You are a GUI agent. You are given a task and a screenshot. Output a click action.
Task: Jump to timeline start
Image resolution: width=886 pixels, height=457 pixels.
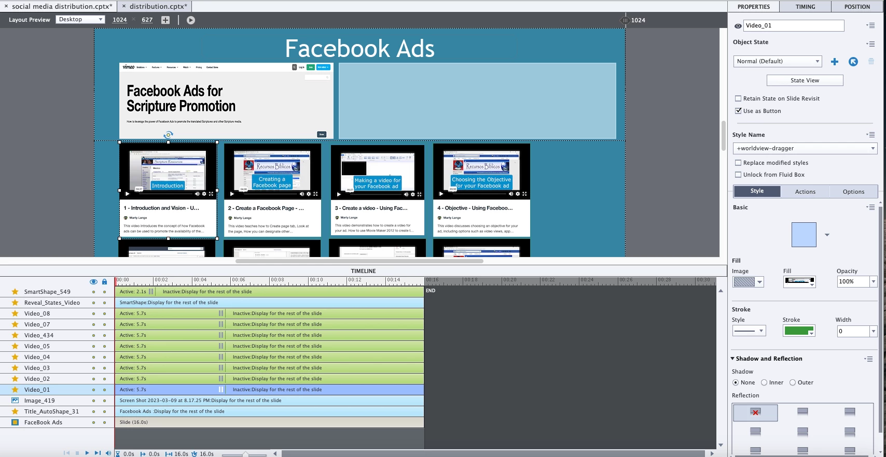(x=66, y=453)
